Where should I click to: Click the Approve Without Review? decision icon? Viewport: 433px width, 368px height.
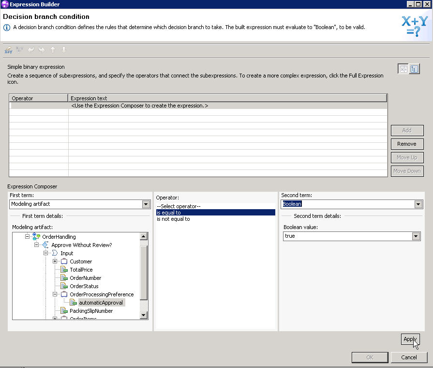(x=45, y=245)
